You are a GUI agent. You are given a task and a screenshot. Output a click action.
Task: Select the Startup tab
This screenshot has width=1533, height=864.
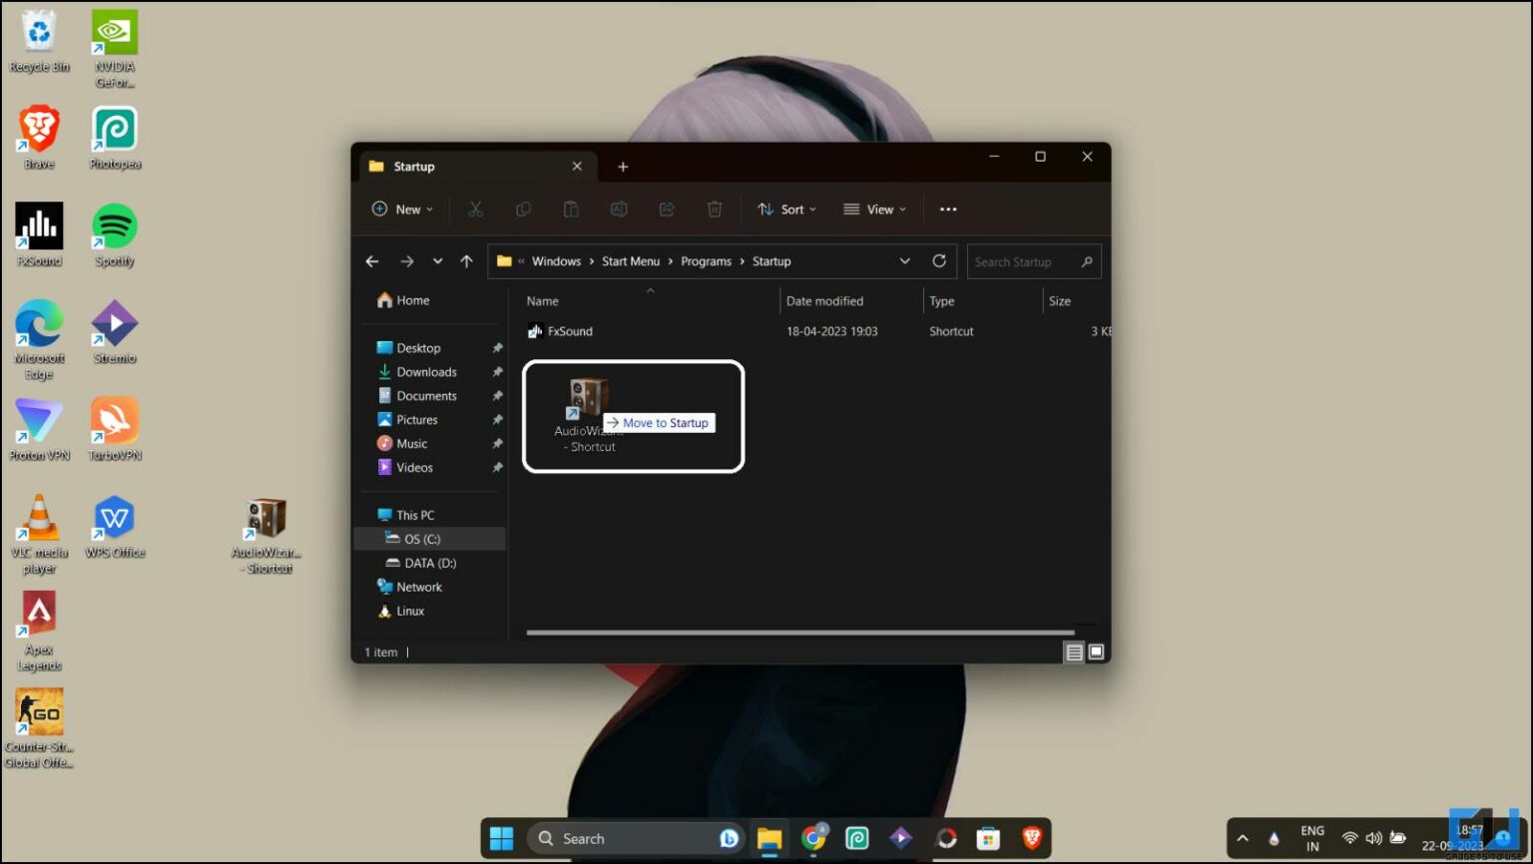coord(414,166)
